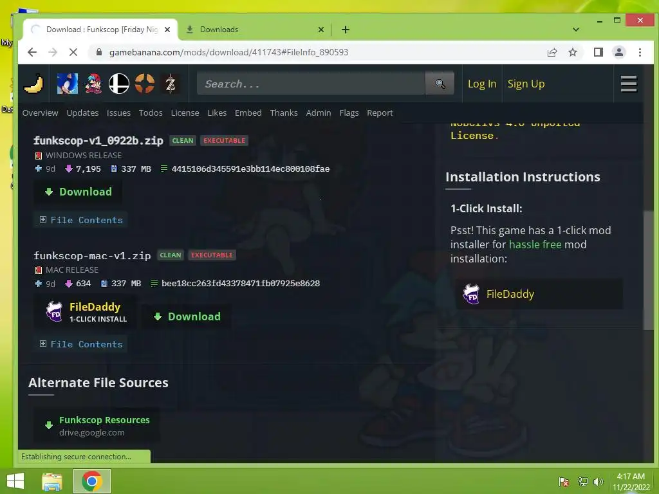Open network icon in system tray
The image size is (659, 494).
pos(582,481)
